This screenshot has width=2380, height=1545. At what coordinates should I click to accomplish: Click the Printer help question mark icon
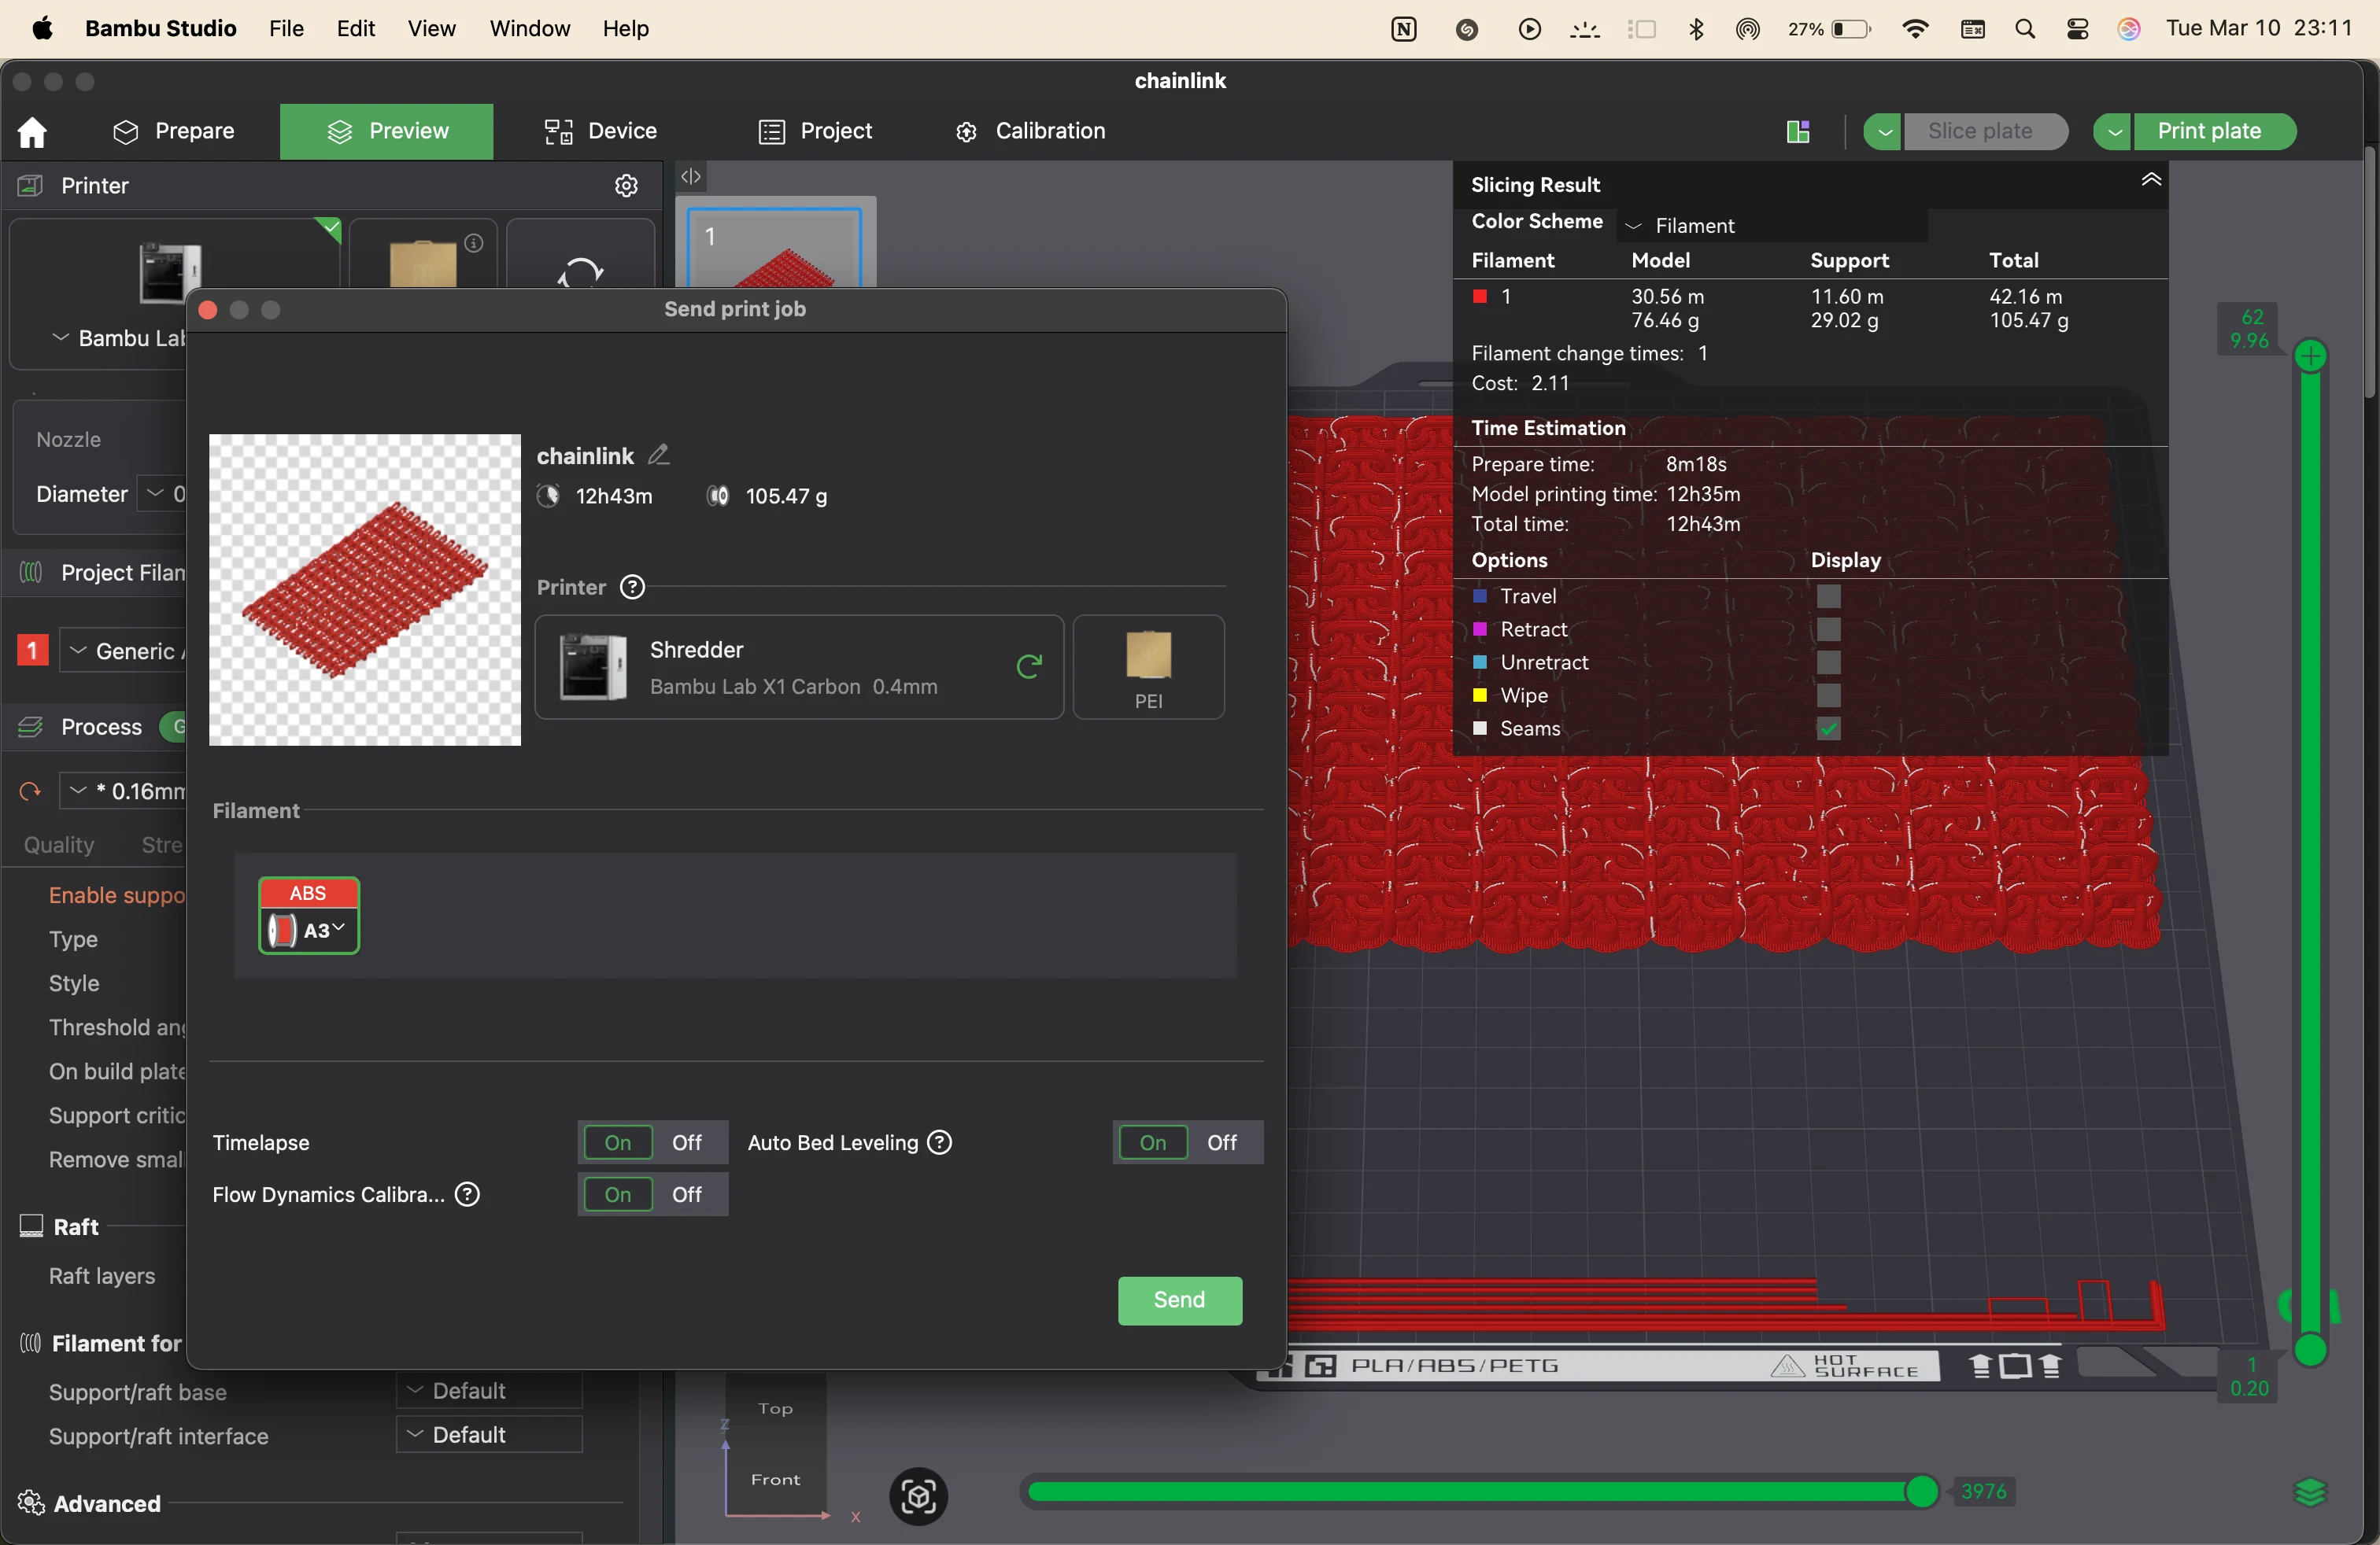tap(632, 588)
